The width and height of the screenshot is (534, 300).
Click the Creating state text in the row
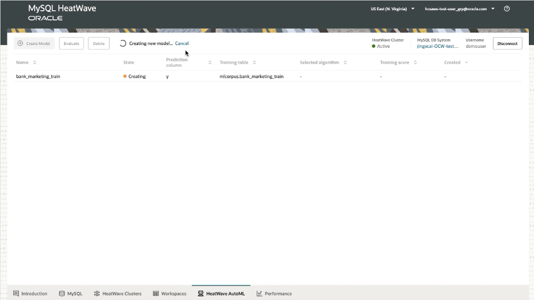point(137,76)
